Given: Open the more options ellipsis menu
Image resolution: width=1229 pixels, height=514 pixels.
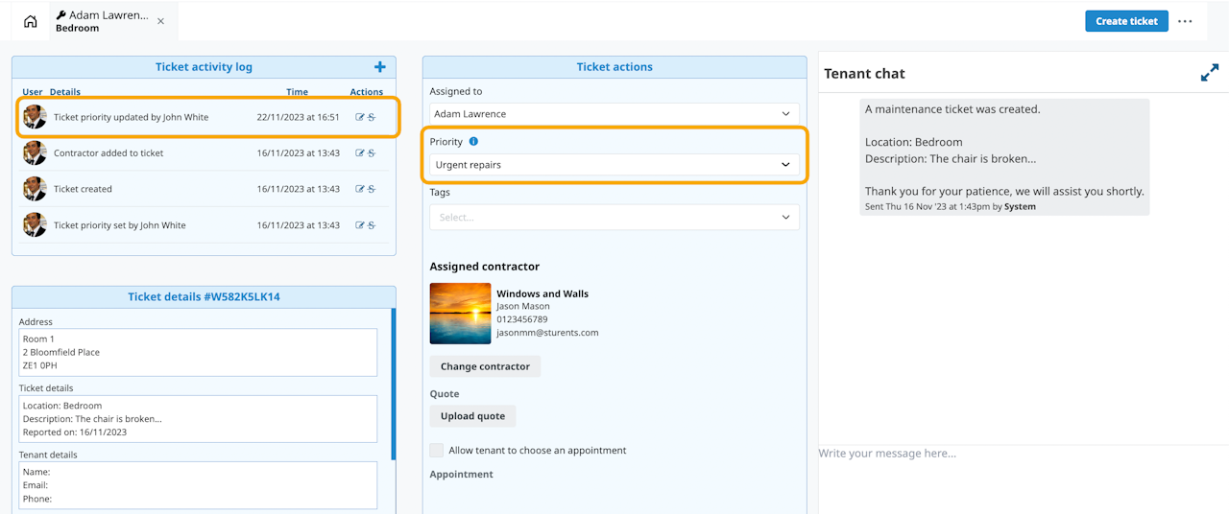Looking at the screenshot, I should [x=1186, y=21].
